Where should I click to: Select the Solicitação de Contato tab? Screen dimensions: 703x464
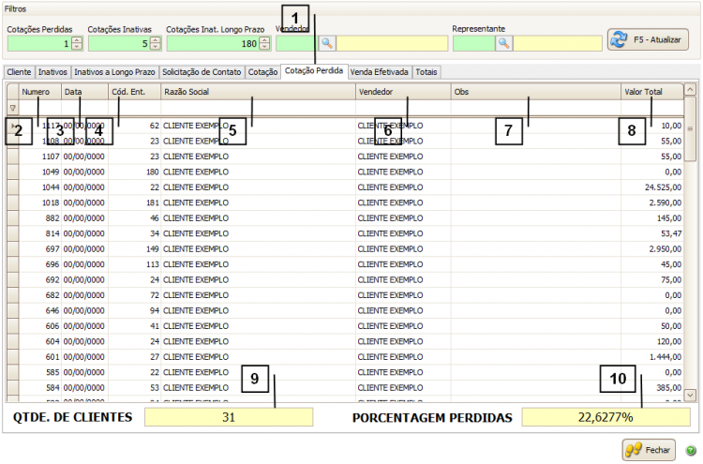pos(202,71)
